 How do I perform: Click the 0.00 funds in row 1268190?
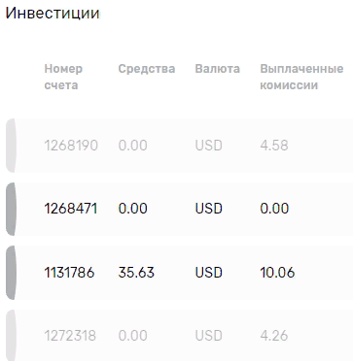tap(132, 146)
